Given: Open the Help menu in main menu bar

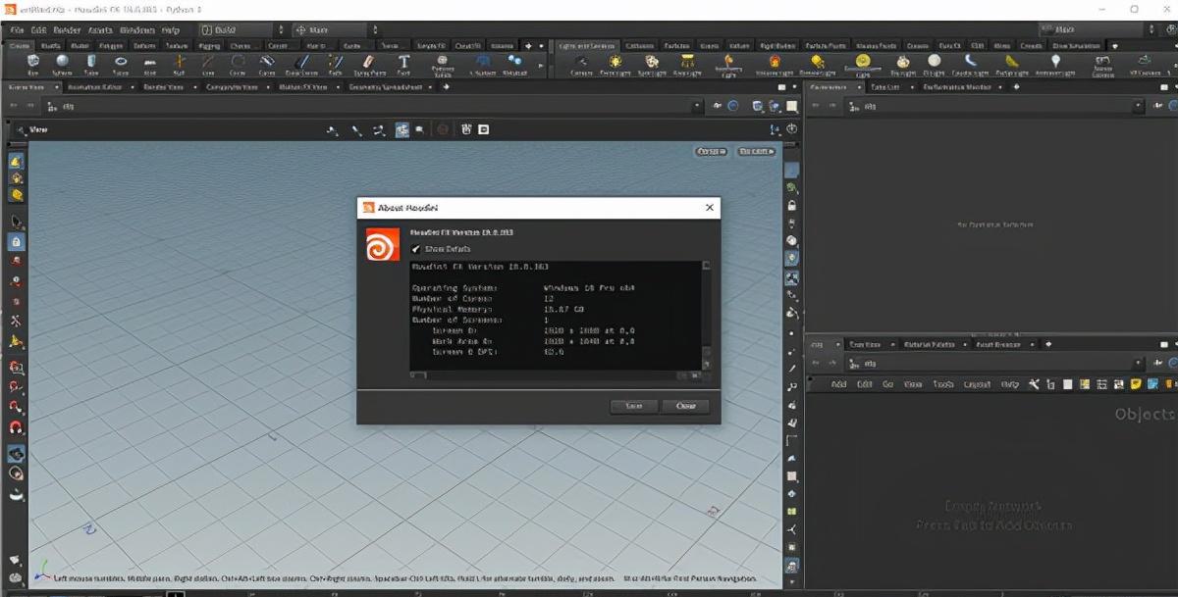Looking at the screenshot, I should 171,29.
